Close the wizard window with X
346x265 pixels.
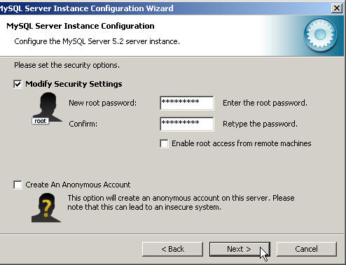(x=337, y=8)
